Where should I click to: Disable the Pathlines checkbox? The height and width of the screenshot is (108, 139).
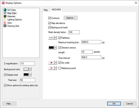coord(59,38)
